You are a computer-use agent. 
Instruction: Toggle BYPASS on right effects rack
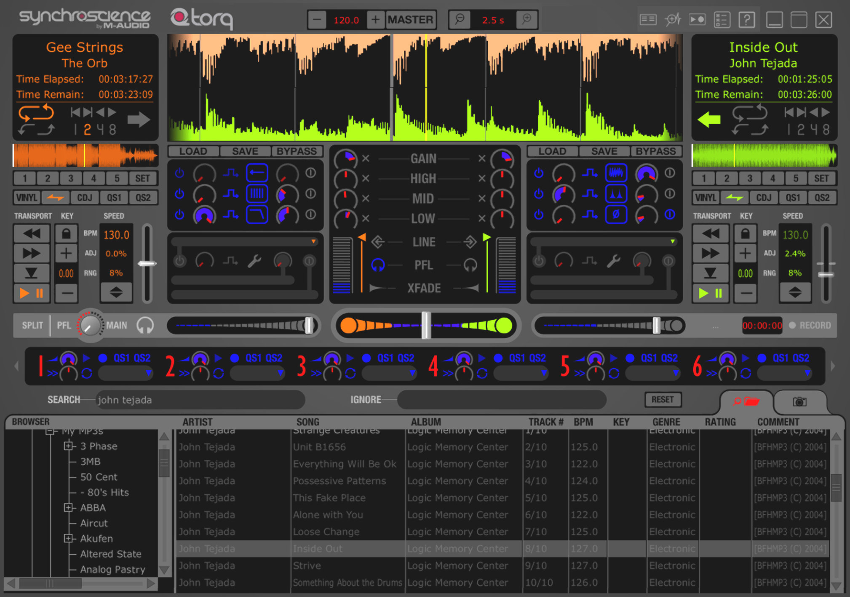[655, 151]
